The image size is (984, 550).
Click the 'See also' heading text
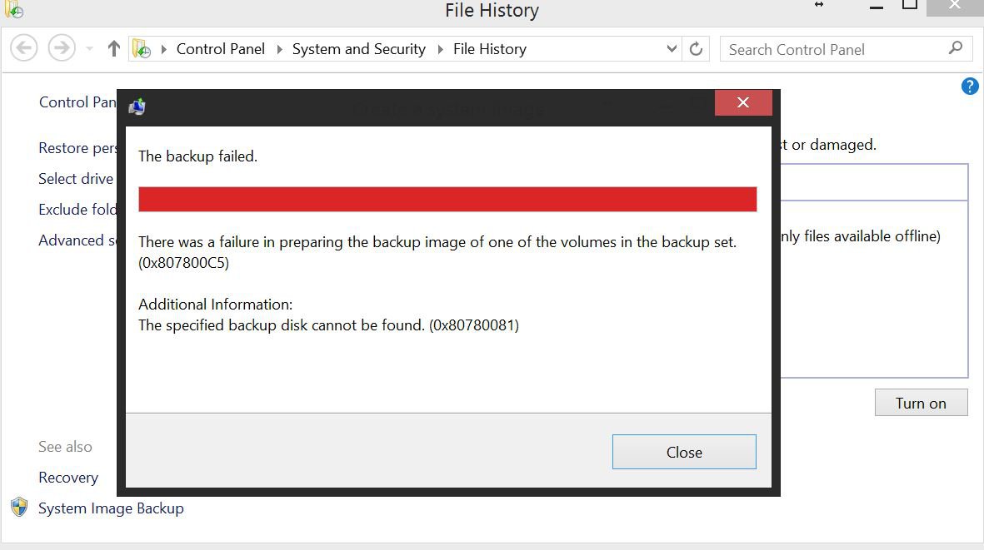tap(65, 447)
